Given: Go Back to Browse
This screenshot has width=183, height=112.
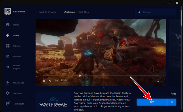Looking at the screenshot, I should pos(46,12).
